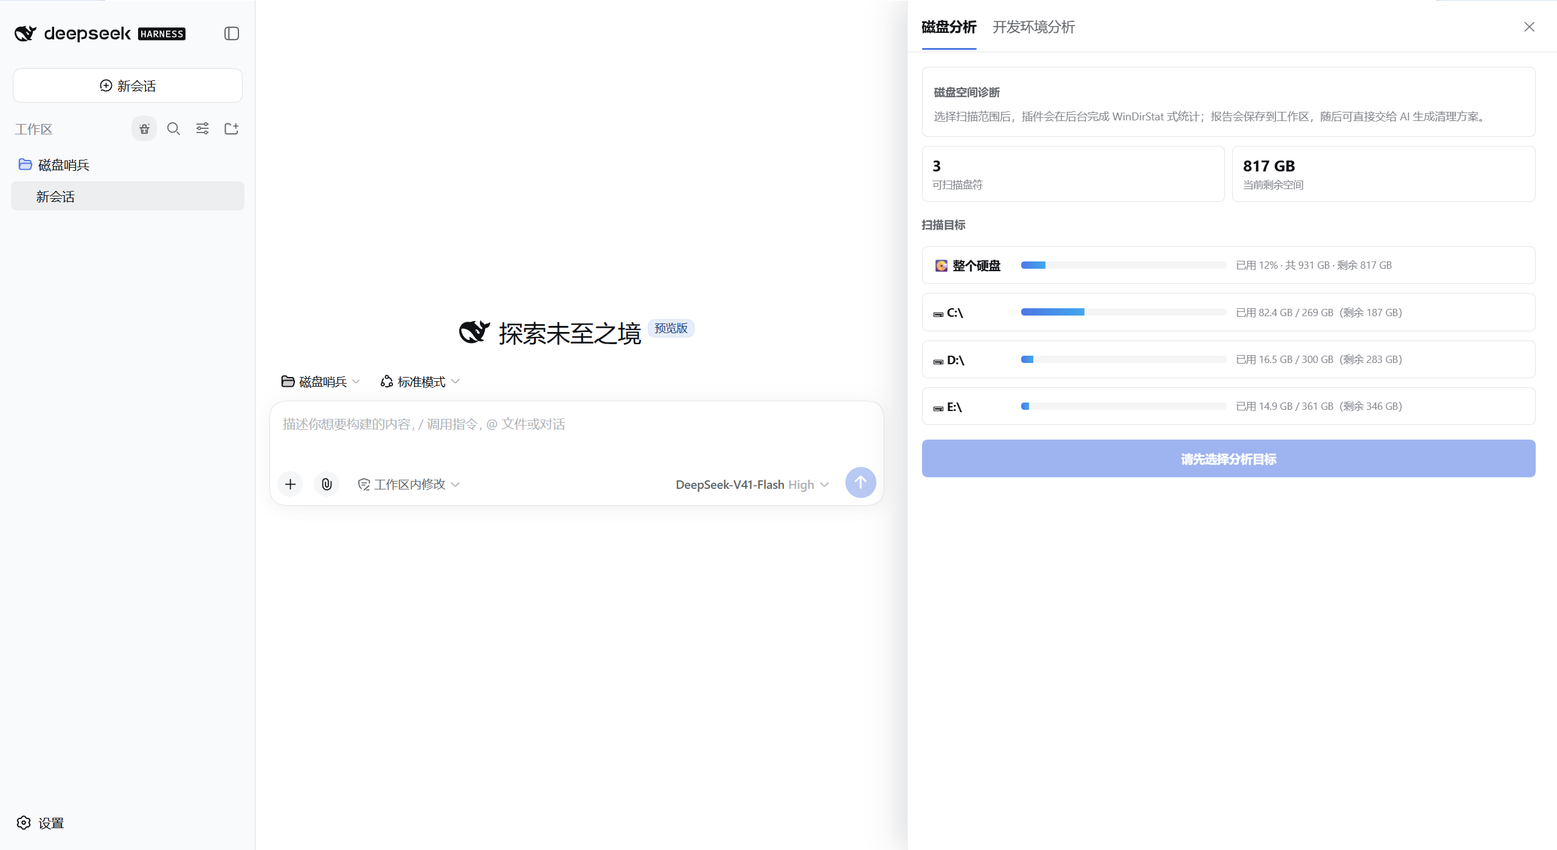
Task: Click the 整个硬盘 disk icon
Action: [941, 266]
